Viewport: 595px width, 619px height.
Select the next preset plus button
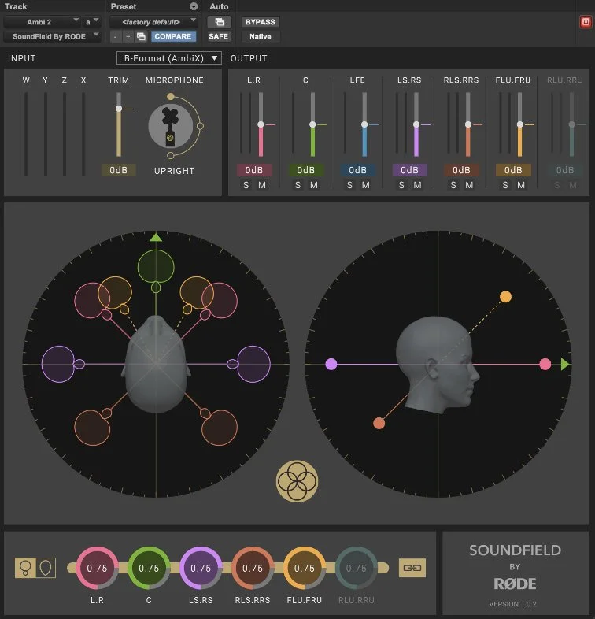(x=128, y=36)
